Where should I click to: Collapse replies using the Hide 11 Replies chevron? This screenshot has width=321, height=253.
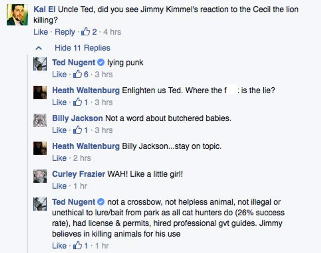pyautogui.click(x=39, y=48)
